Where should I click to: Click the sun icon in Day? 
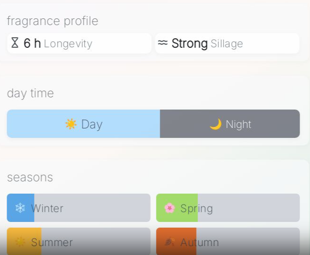click(71, 124)
